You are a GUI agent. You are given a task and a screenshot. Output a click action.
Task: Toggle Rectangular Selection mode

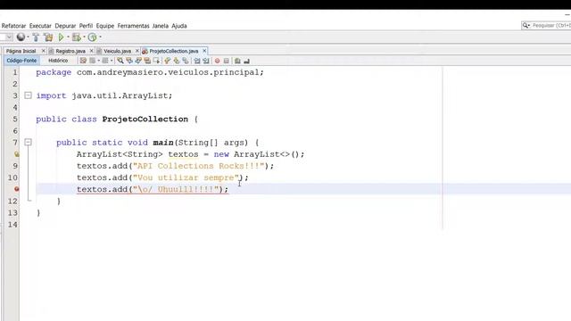click(156, 61)
